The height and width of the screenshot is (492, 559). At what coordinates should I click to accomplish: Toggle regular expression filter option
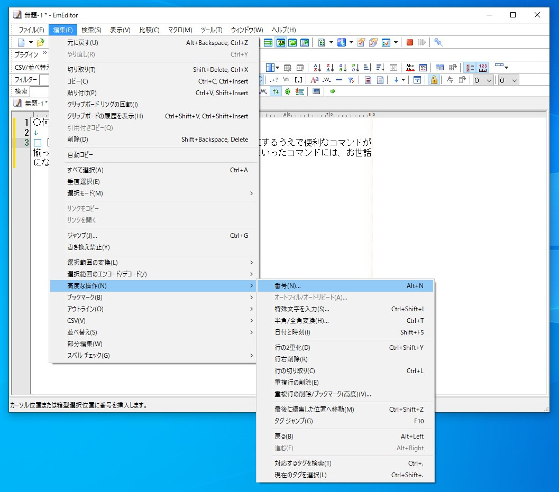coord(274,80)
